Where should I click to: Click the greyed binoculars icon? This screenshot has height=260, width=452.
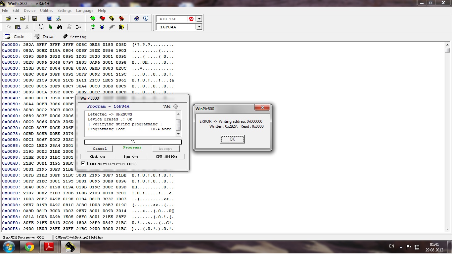coord(69,27)
